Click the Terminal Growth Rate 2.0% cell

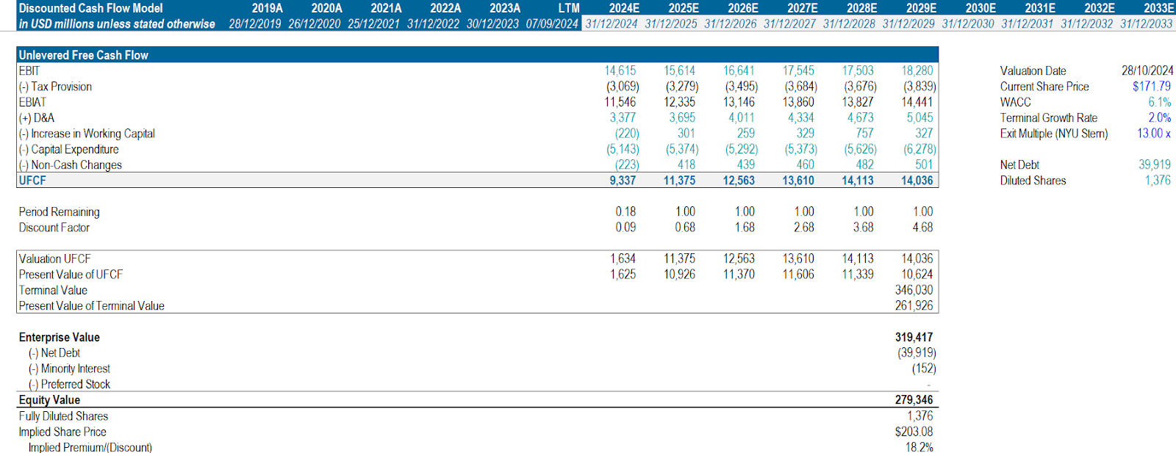pos(1159,117)
